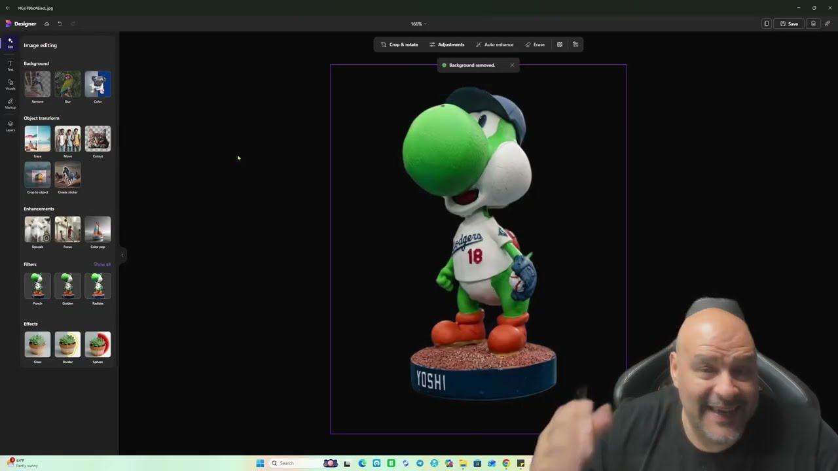The image size is (838, 471).
Task: Click Auto enhance in the toolbar
Action: coord(494,44)
